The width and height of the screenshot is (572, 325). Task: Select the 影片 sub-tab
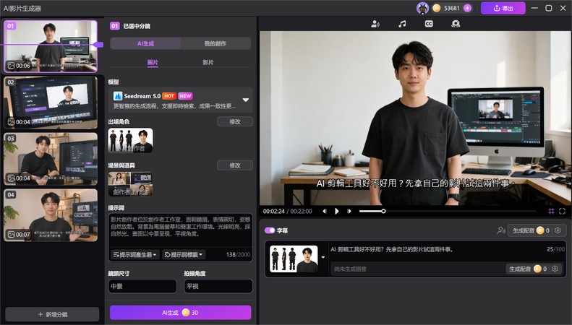208,62
